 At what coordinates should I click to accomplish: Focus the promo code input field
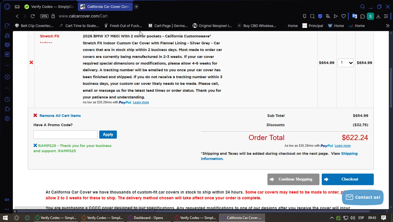(65, 134)
